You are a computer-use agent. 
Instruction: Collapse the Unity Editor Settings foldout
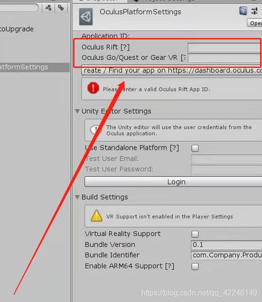(77, 111)
